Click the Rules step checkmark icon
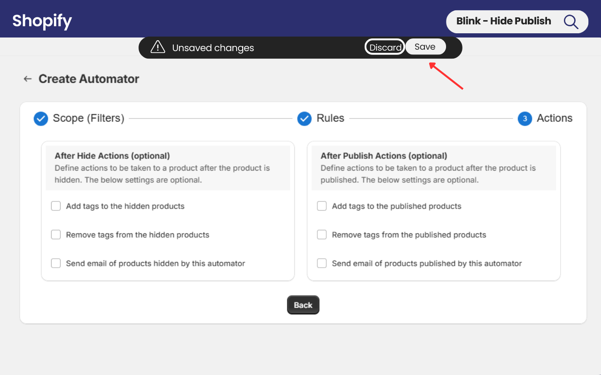 point(305,119)
